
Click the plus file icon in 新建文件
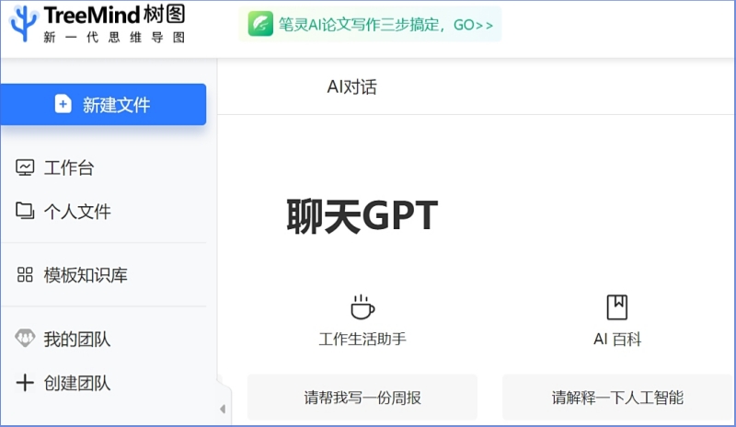click(x=63, y=104)
